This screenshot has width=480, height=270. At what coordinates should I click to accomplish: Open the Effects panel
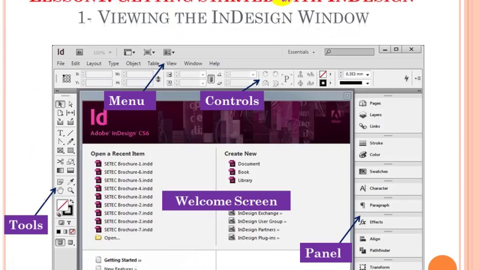tap(371, 222)
